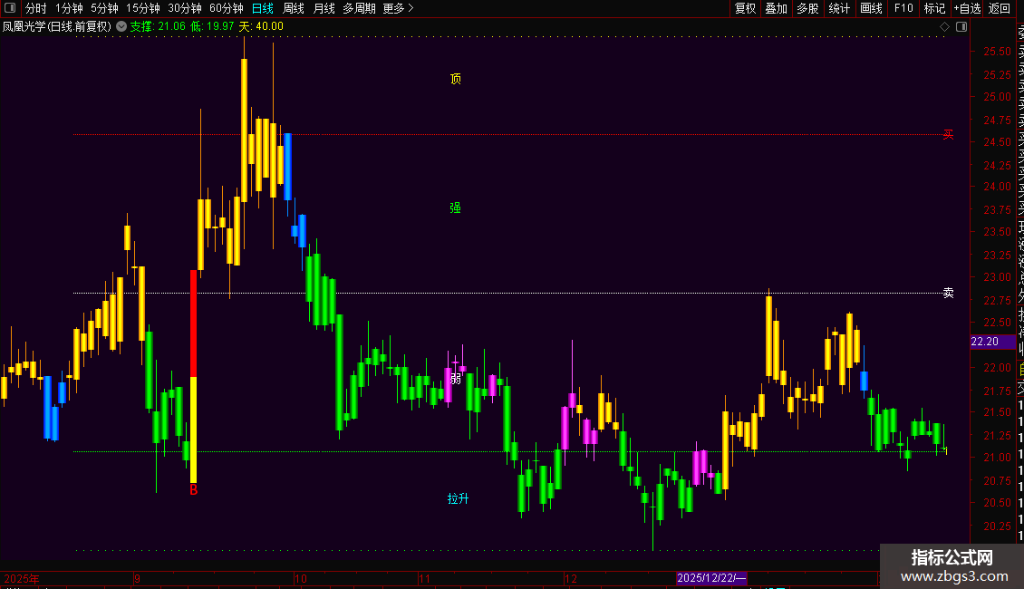Click the red 买 line label

948,134
